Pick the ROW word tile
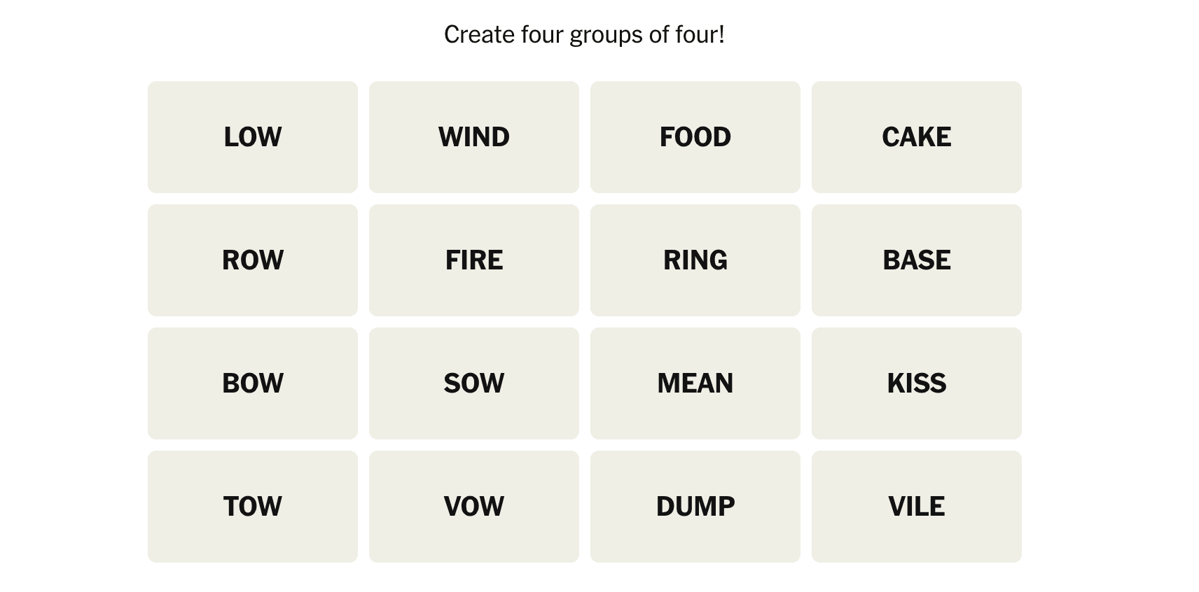 pos(252,260)
